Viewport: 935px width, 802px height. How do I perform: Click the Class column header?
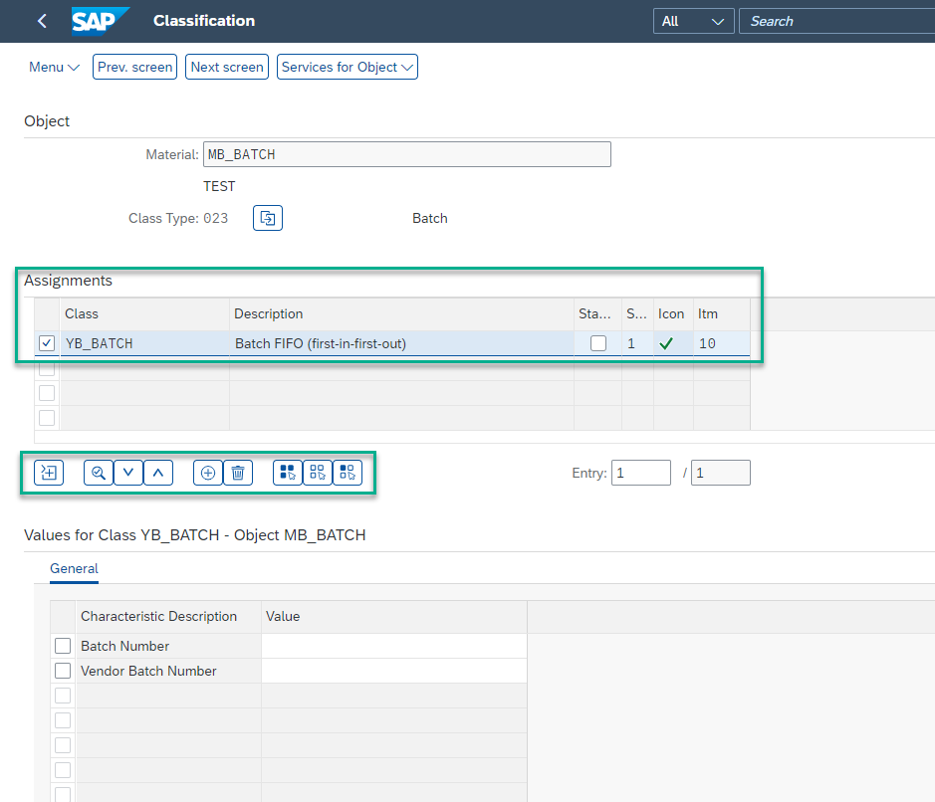pyautogui.click(x=145, y=314)
